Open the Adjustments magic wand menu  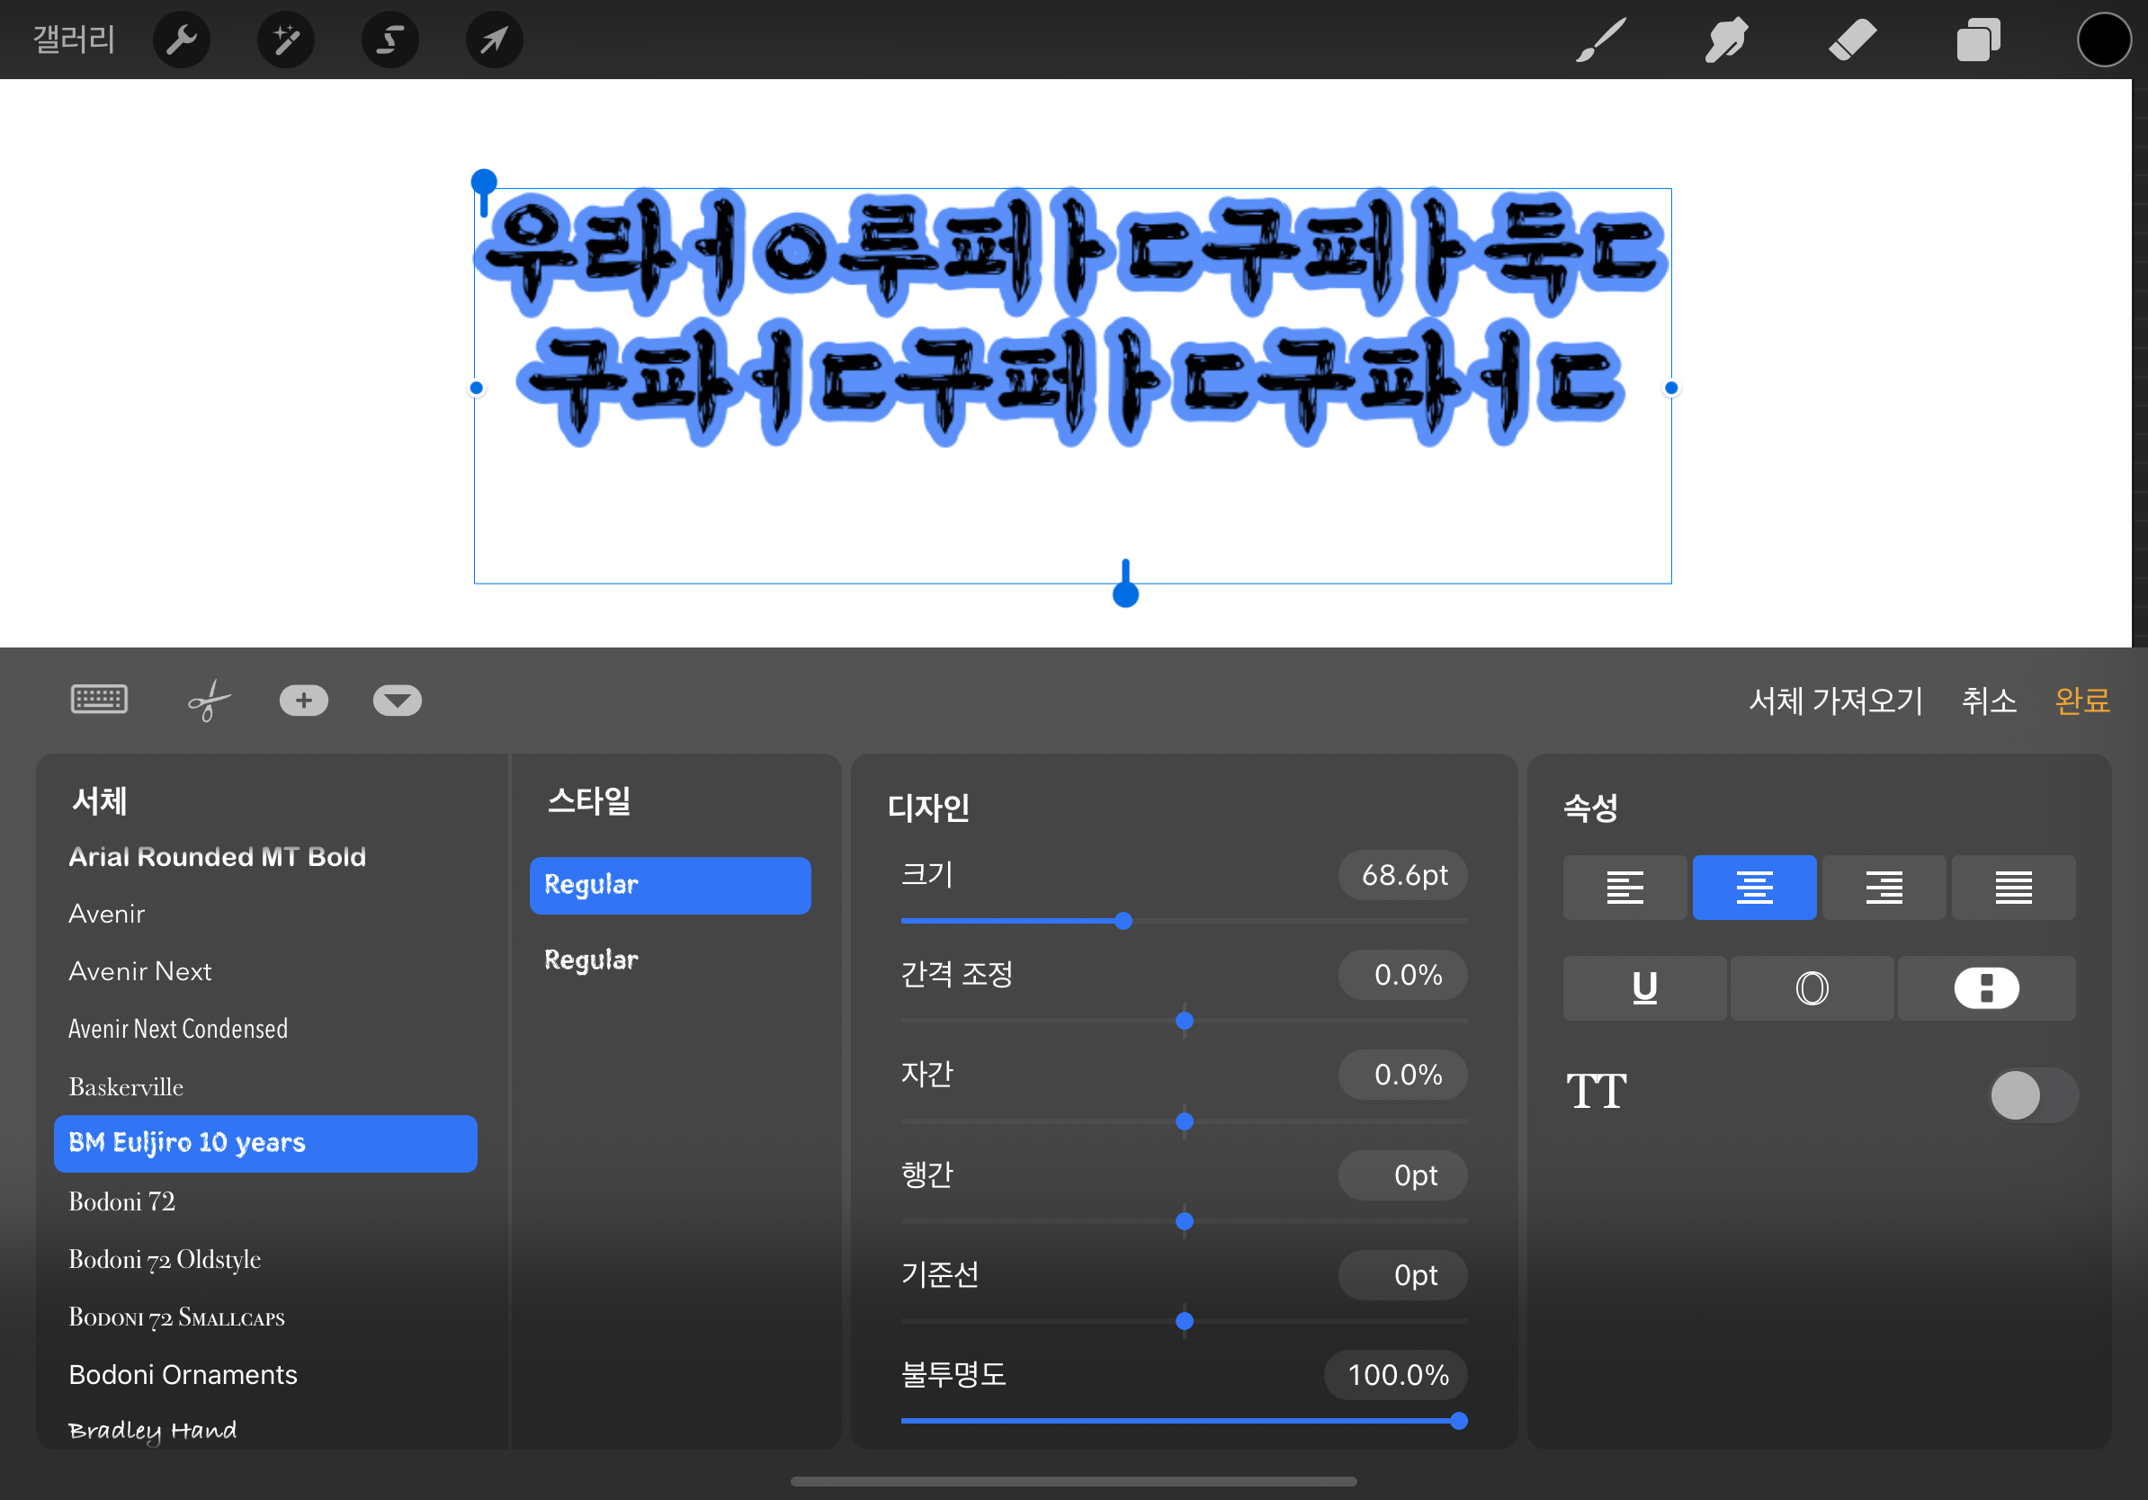[x=285, y=40]
